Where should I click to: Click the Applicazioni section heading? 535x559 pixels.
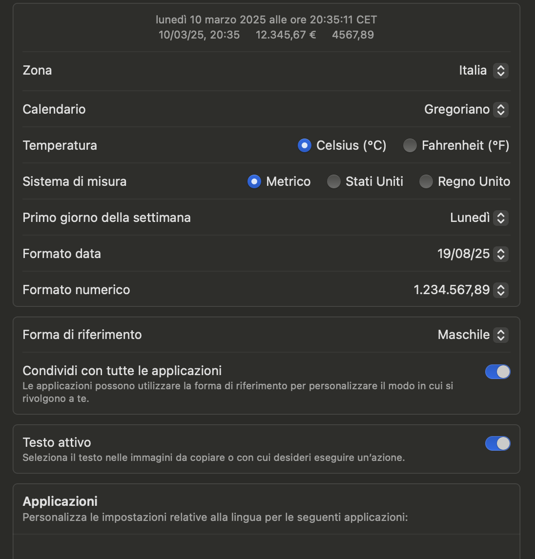60,501
